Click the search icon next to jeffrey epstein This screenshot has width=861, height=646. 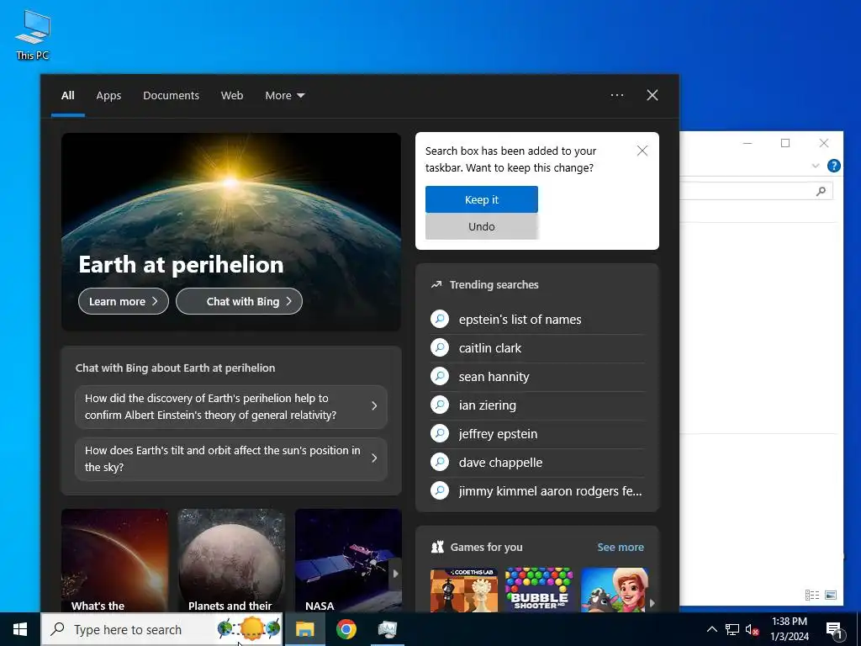coord(440,433)
